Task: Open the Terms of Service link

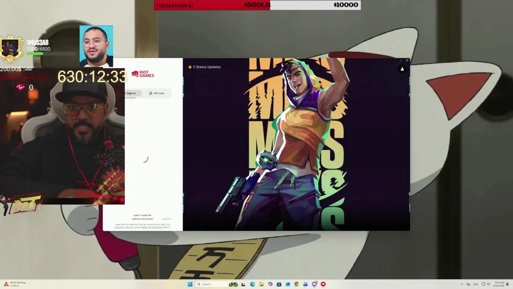Action: (151, 228)
